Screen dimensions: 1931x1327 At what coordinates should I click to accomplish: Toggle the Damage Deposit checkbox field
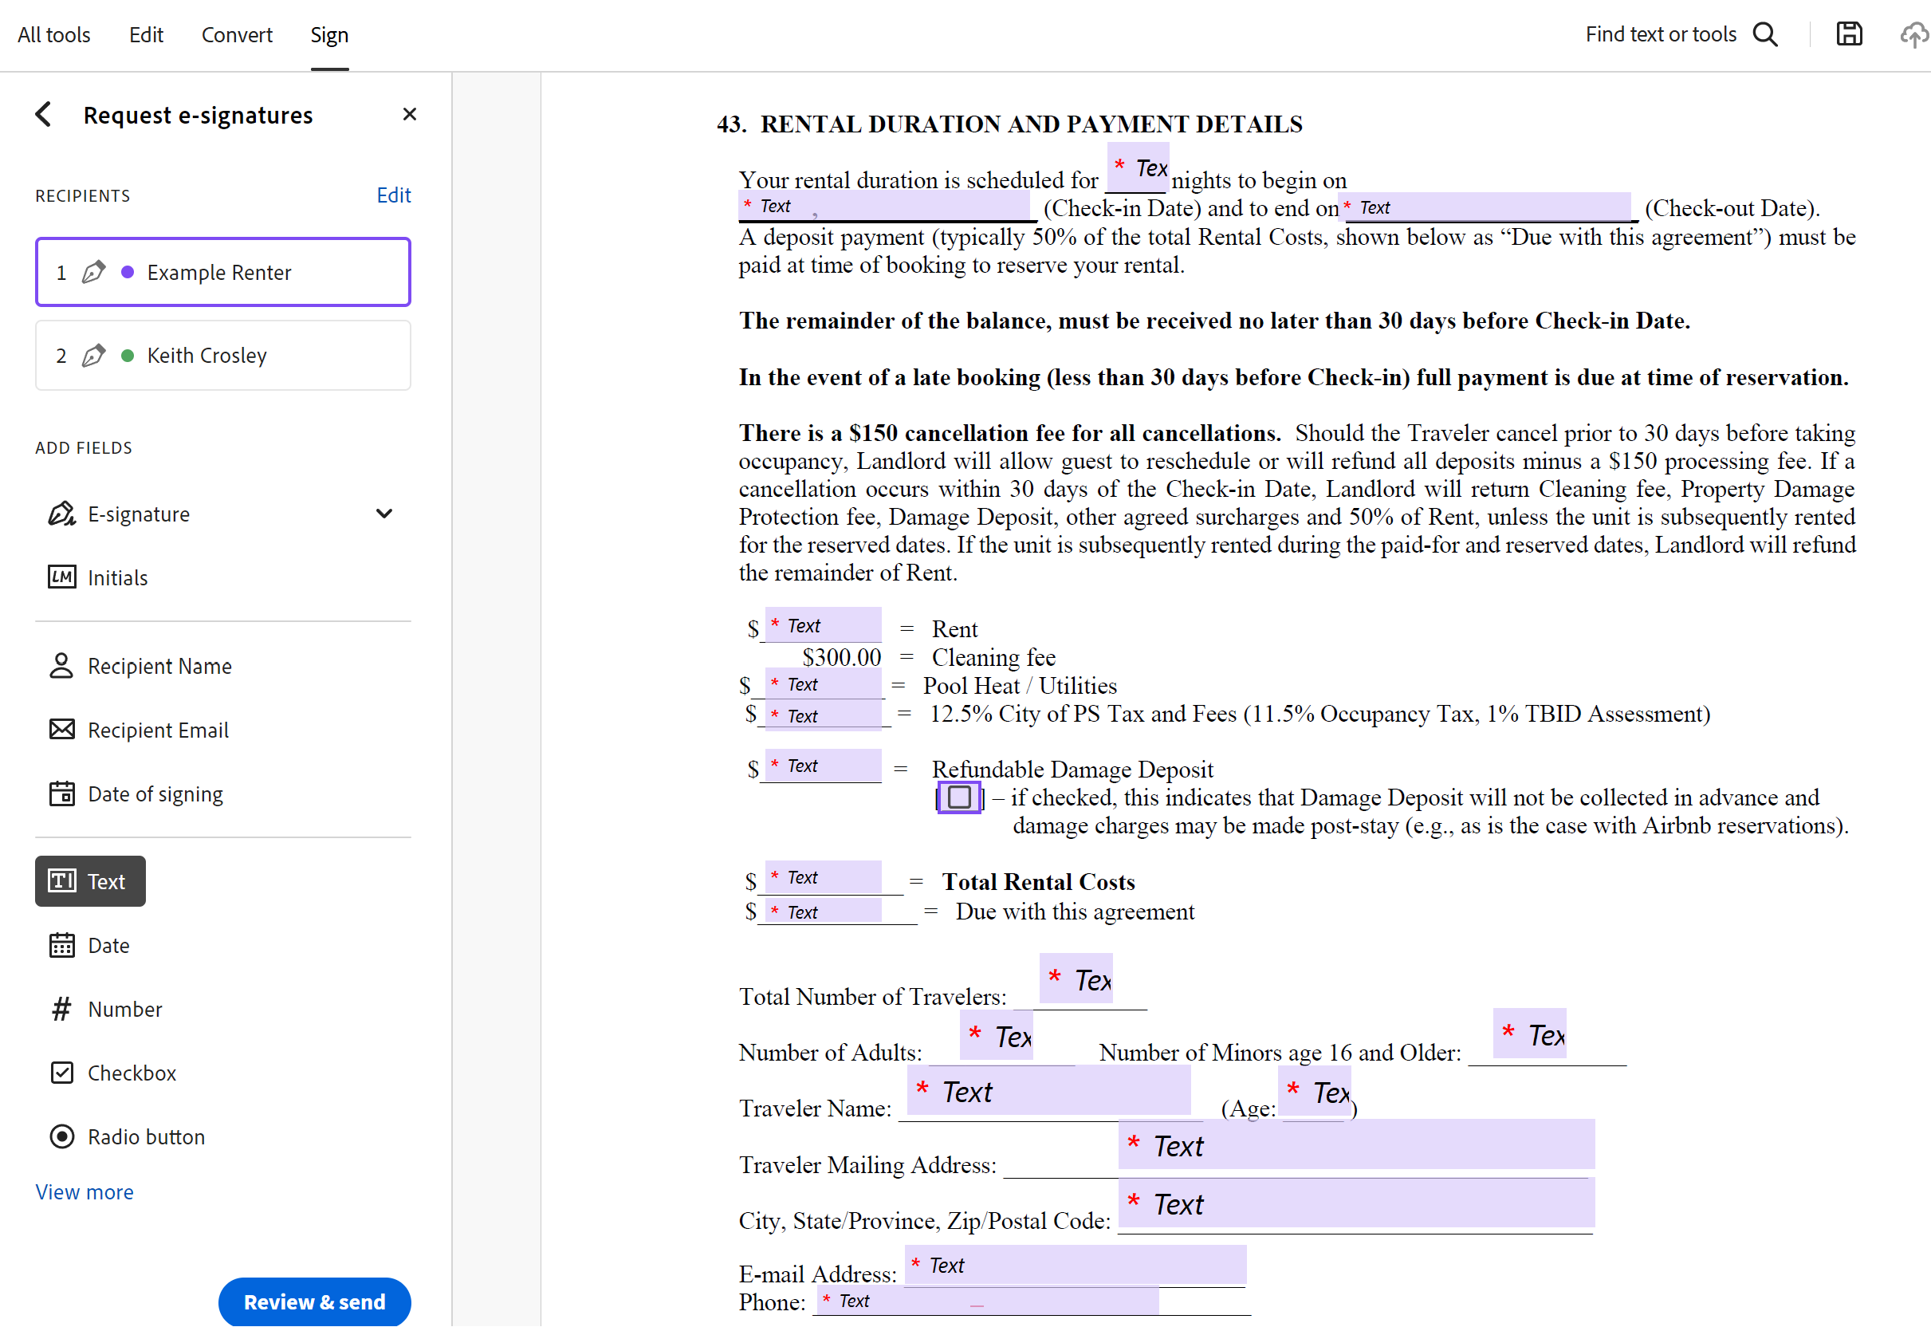click(958, 797)
